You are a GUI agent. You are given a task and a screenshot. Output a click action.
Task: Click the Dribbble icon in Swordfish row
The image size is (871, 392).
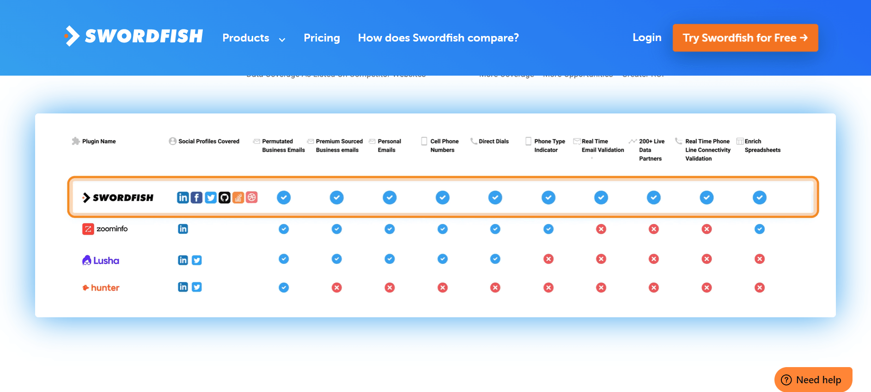(253, 197)
